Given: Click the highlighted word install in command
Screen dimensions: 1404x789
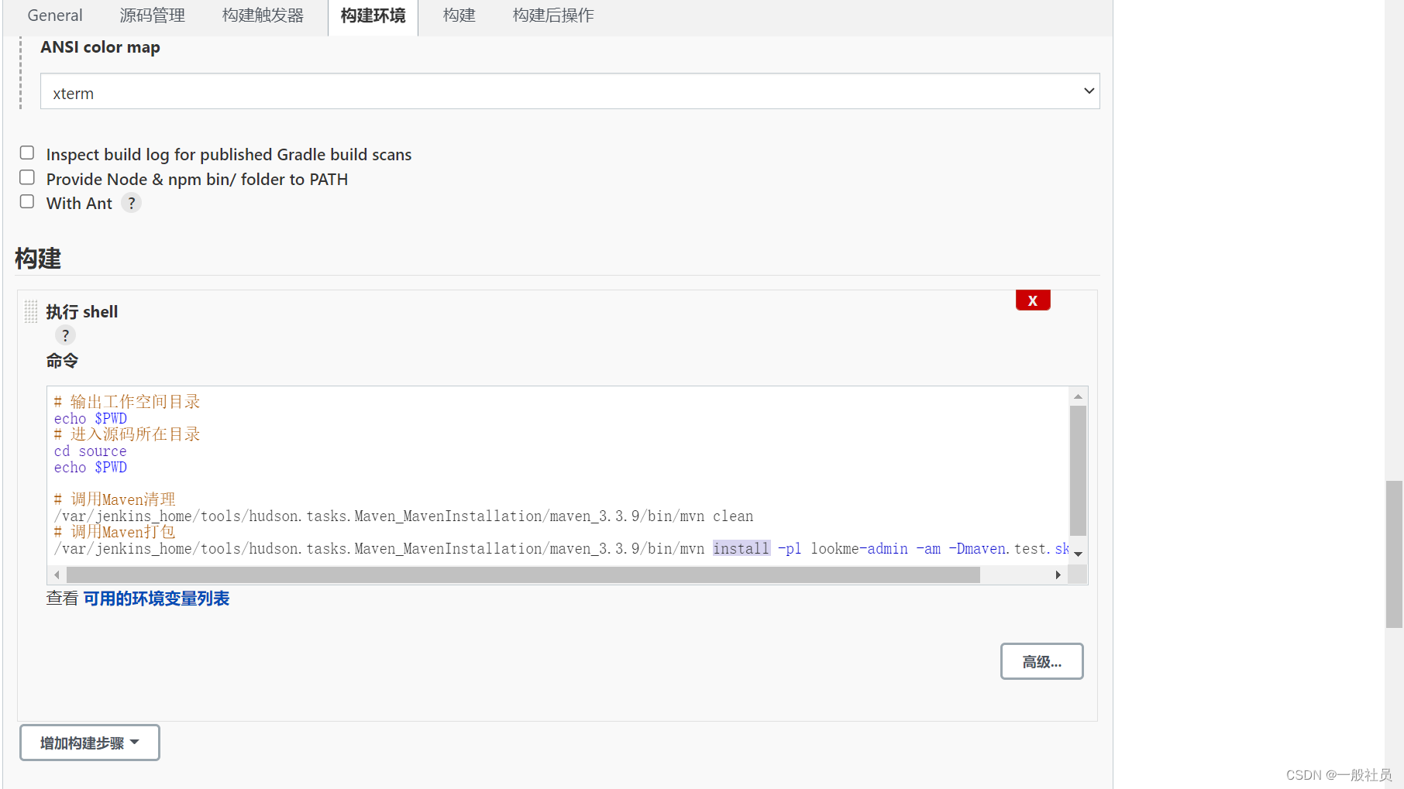Looking at the screenshot, I should pos(742,548).
